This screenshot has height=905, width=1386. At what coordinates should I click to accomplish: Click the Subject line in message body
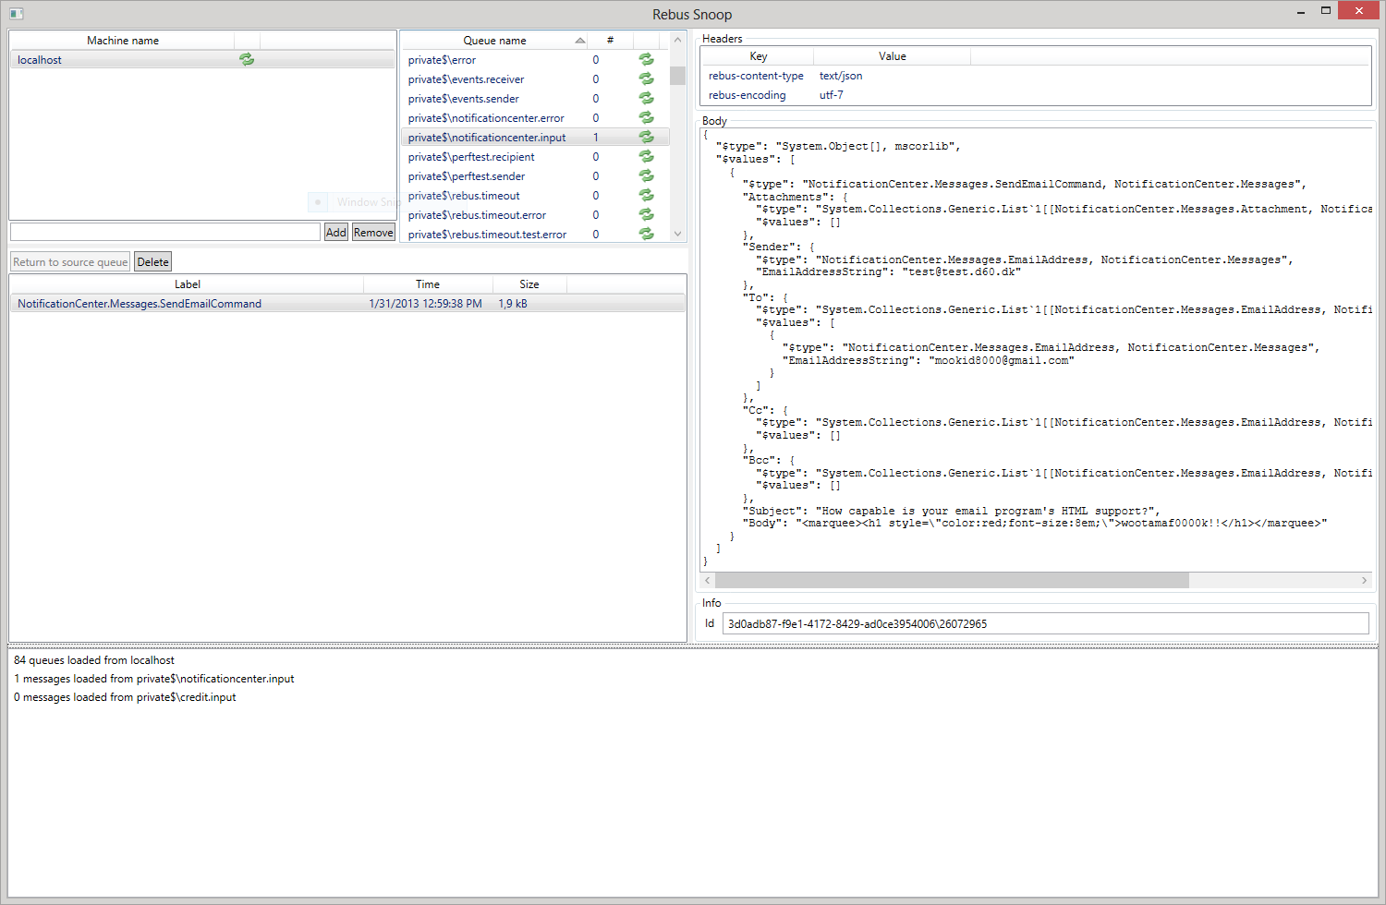(x=951, y=511)
